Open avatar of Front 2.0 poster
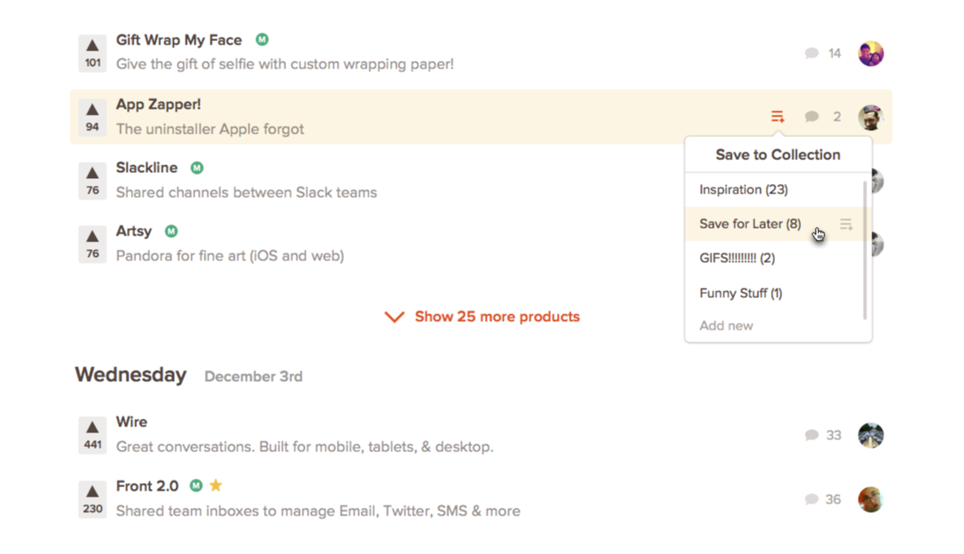 [x=871, y=499]
